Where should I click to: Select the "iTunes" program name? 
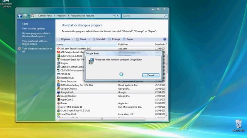point(64,103)
